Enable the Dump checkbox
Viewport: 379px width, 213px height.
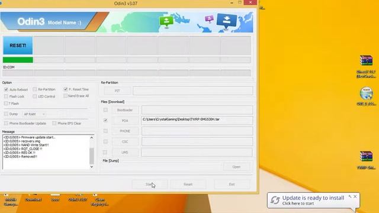point(6,114)
